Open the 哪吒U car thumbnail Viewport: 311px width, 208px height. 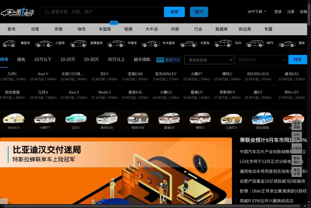(x=200, y=118)
